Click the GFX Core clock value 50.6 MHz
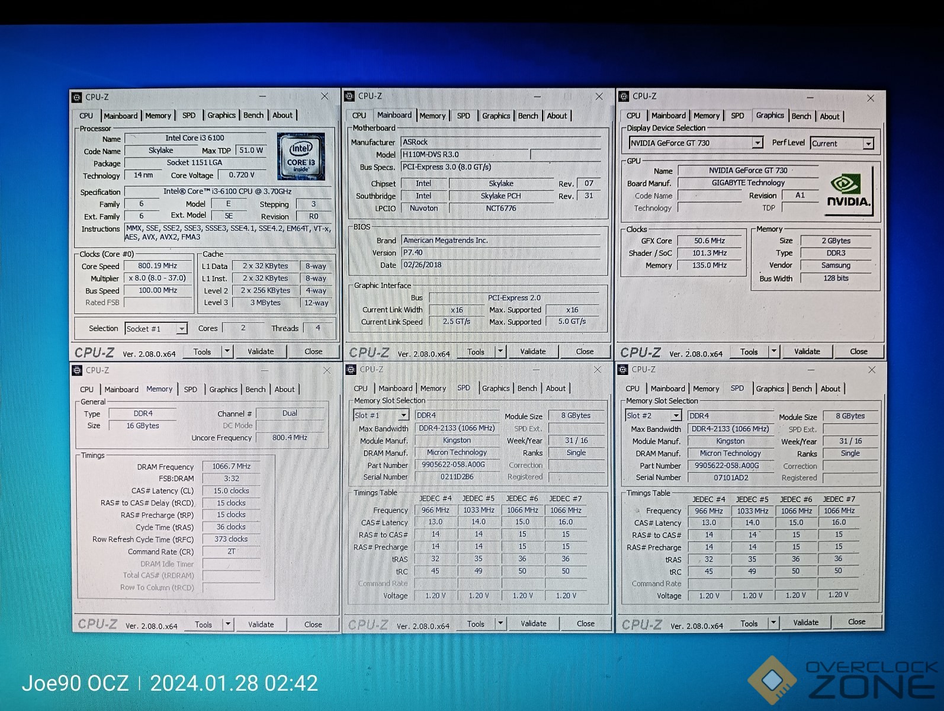 coord(709,241)
